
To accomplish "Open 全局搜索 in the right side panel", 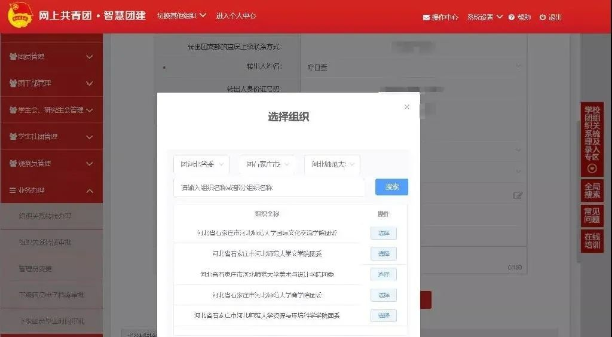I will pos(592,191).
